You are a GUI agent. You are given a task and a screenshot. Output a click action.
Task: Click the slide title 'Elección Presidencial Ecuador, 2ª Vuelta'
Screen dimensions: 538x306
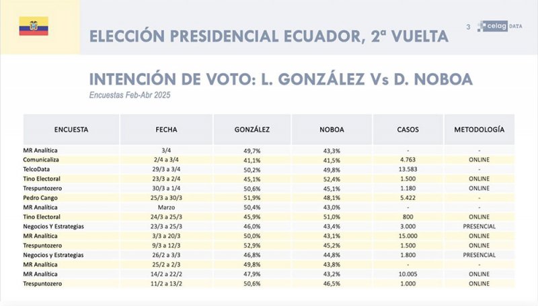269,36
